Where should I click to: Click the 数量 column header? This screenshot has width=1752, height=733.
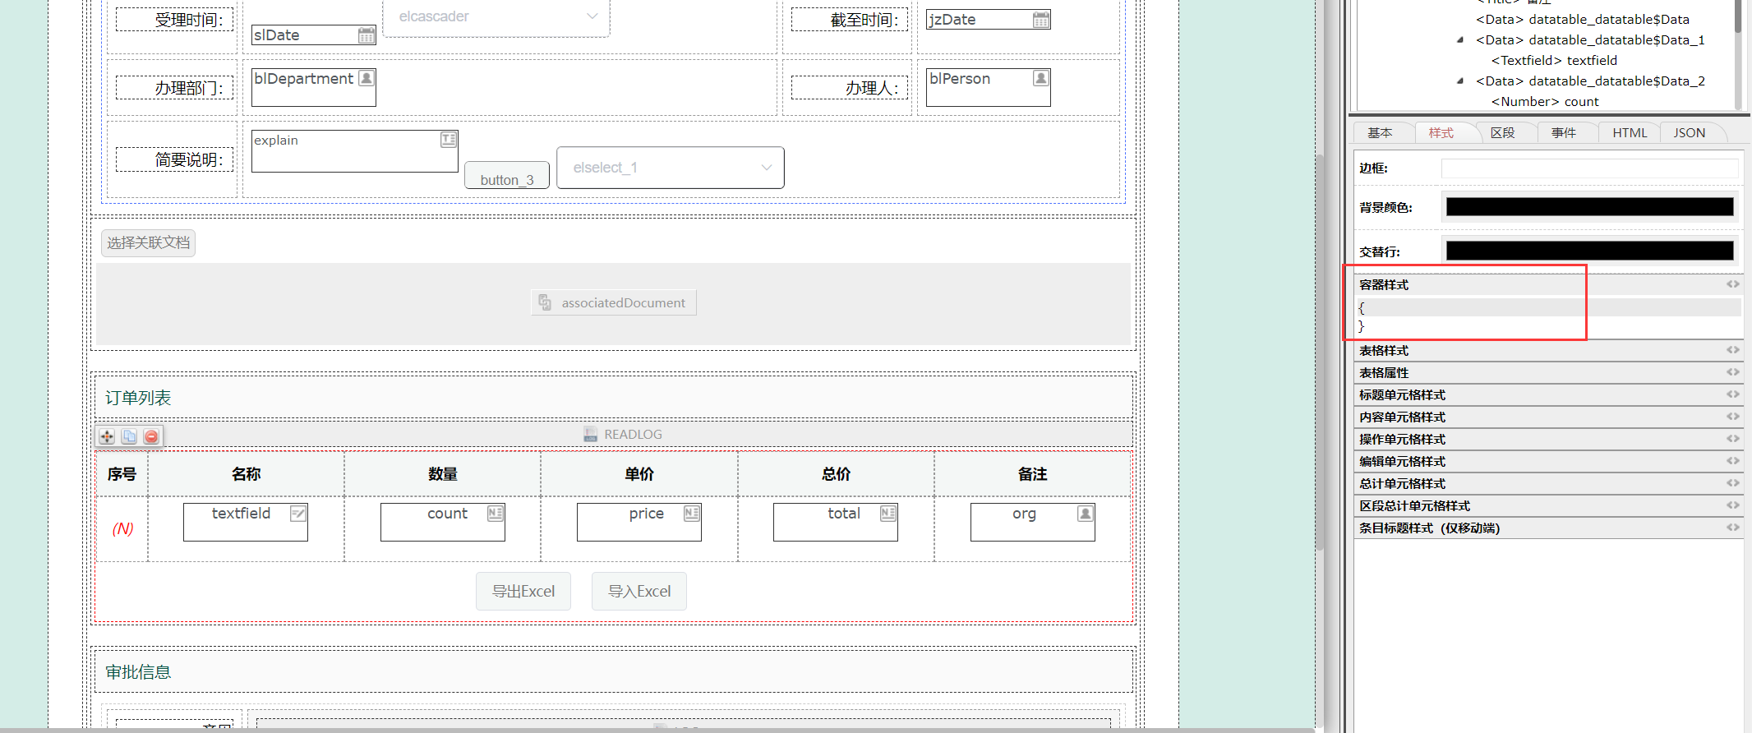click(442, 474)
